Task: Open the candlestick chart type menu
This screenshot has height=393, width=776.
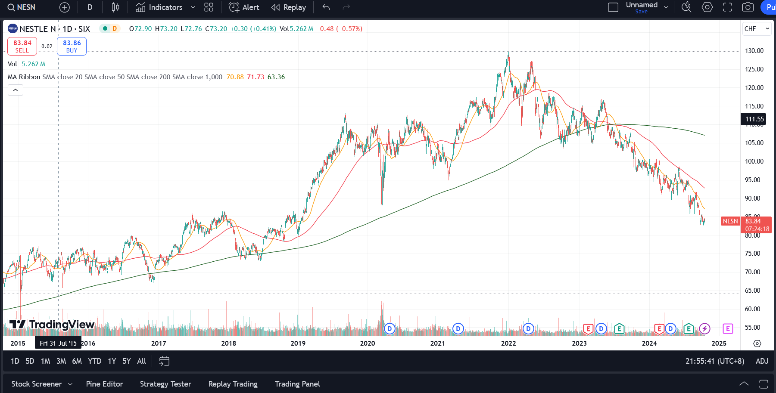Action: pos(115,7)
